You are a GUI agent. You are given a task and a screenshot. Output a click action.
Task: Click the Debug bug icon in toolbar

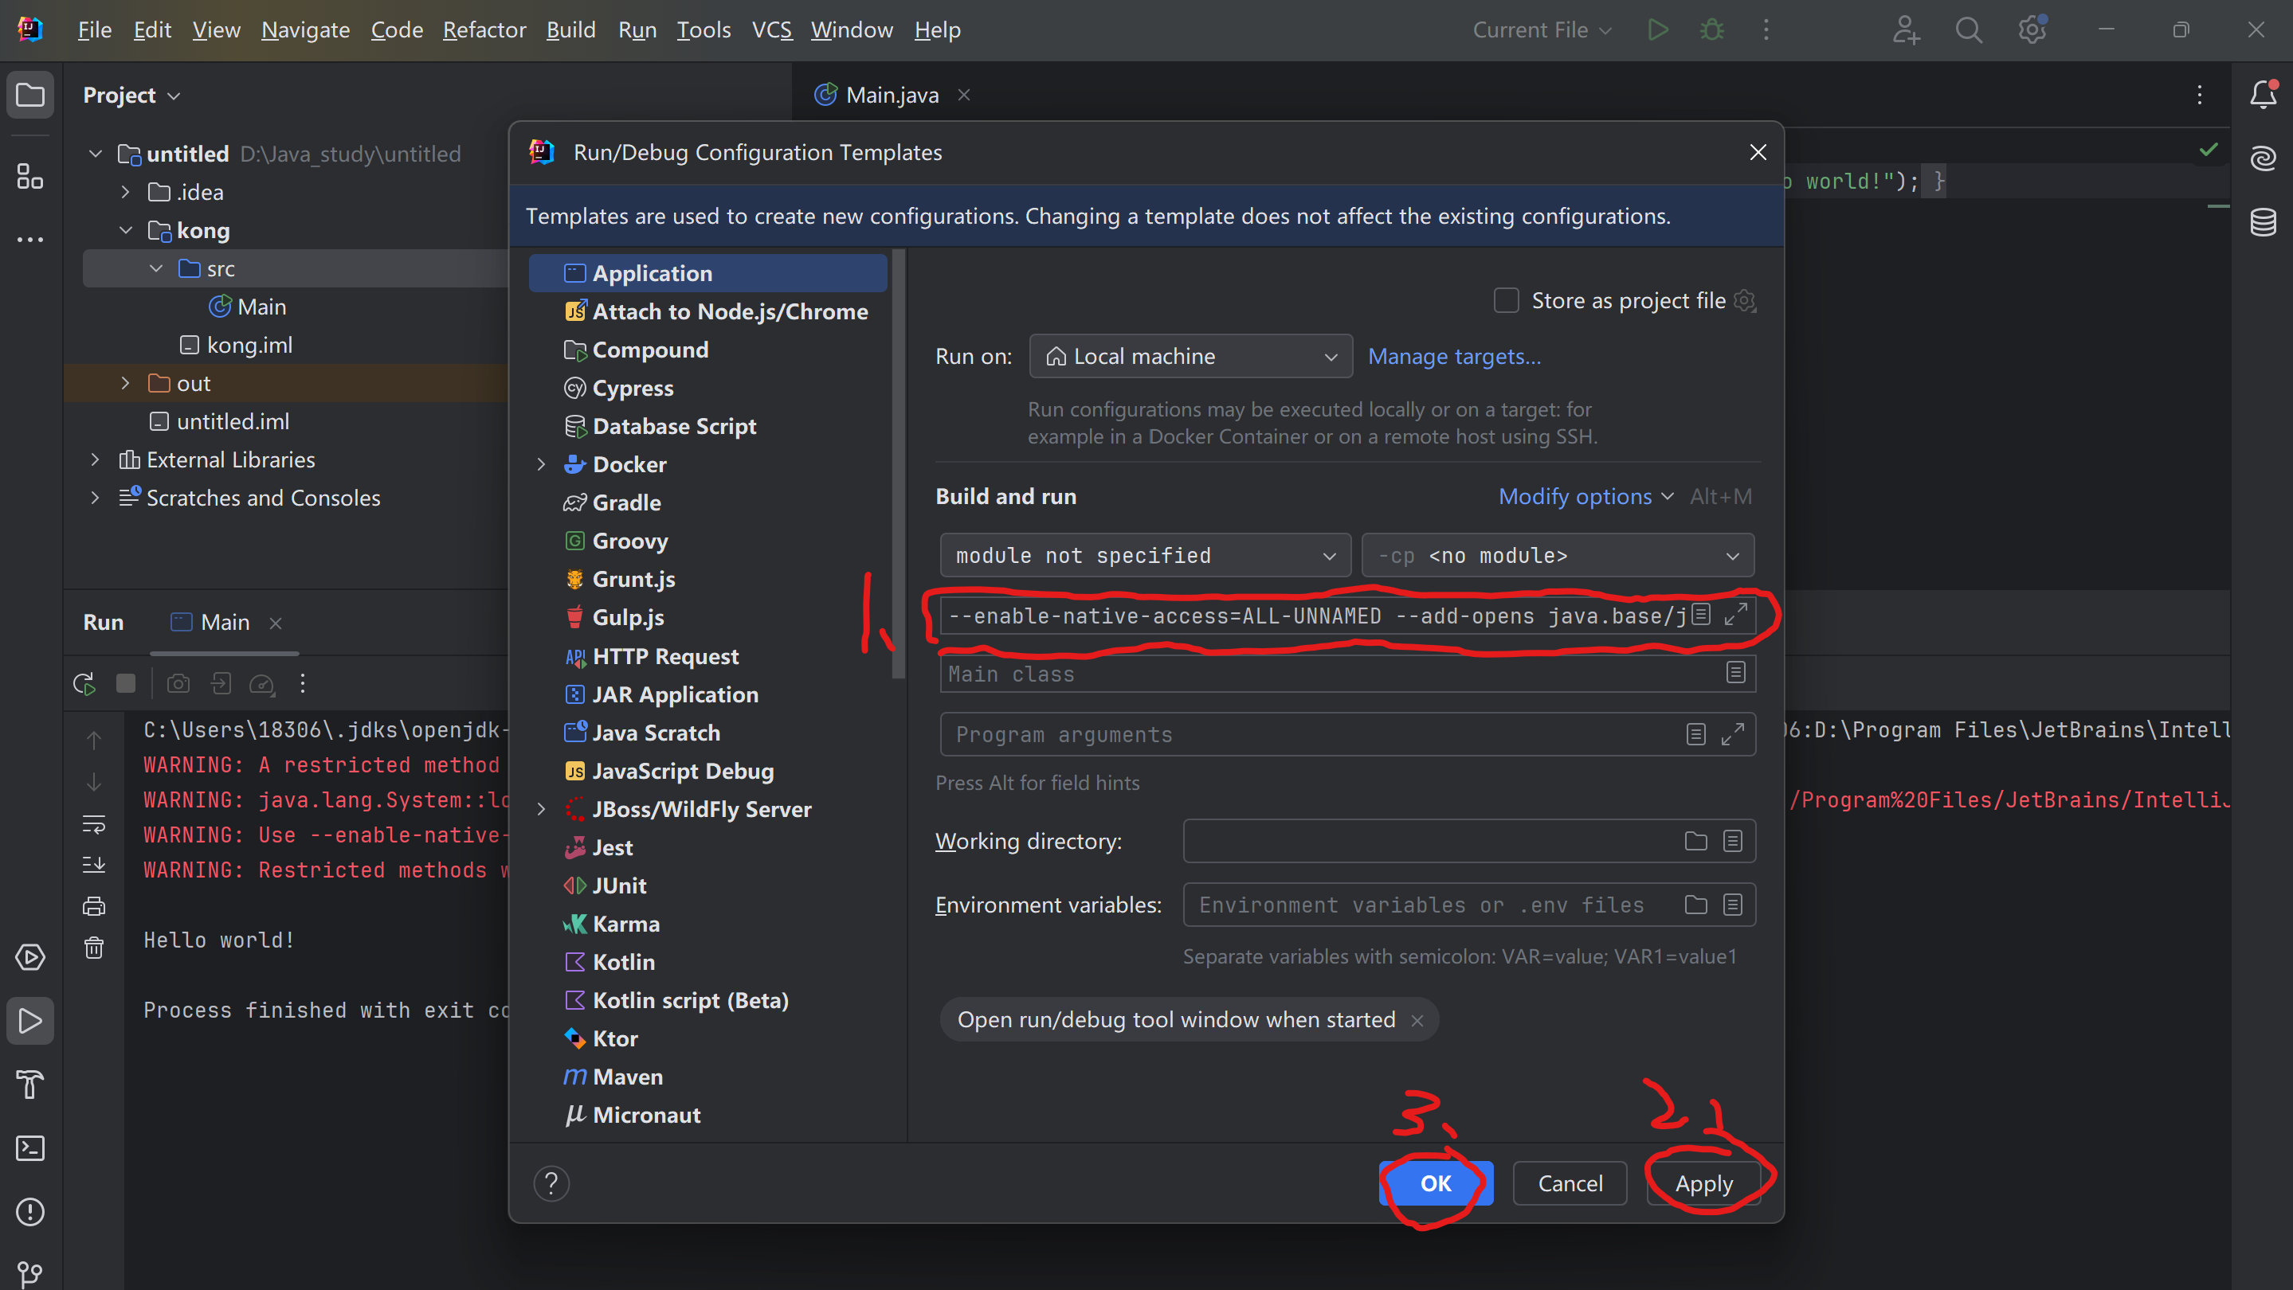(1711, 29)
